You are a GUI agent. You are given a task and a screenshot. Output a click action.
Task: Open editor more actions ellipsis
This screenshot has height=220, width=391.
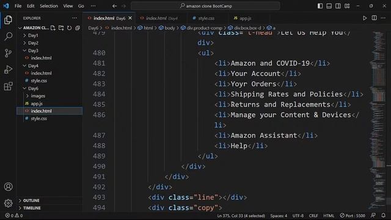pyautogui.click(x=383, y=18)
